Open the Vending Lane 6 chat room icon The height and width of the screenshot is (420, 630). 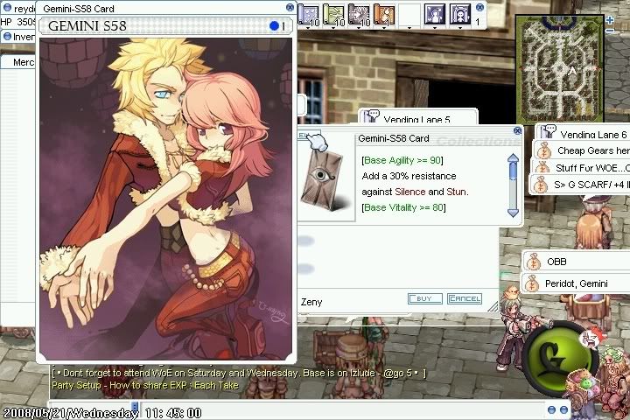548,131
